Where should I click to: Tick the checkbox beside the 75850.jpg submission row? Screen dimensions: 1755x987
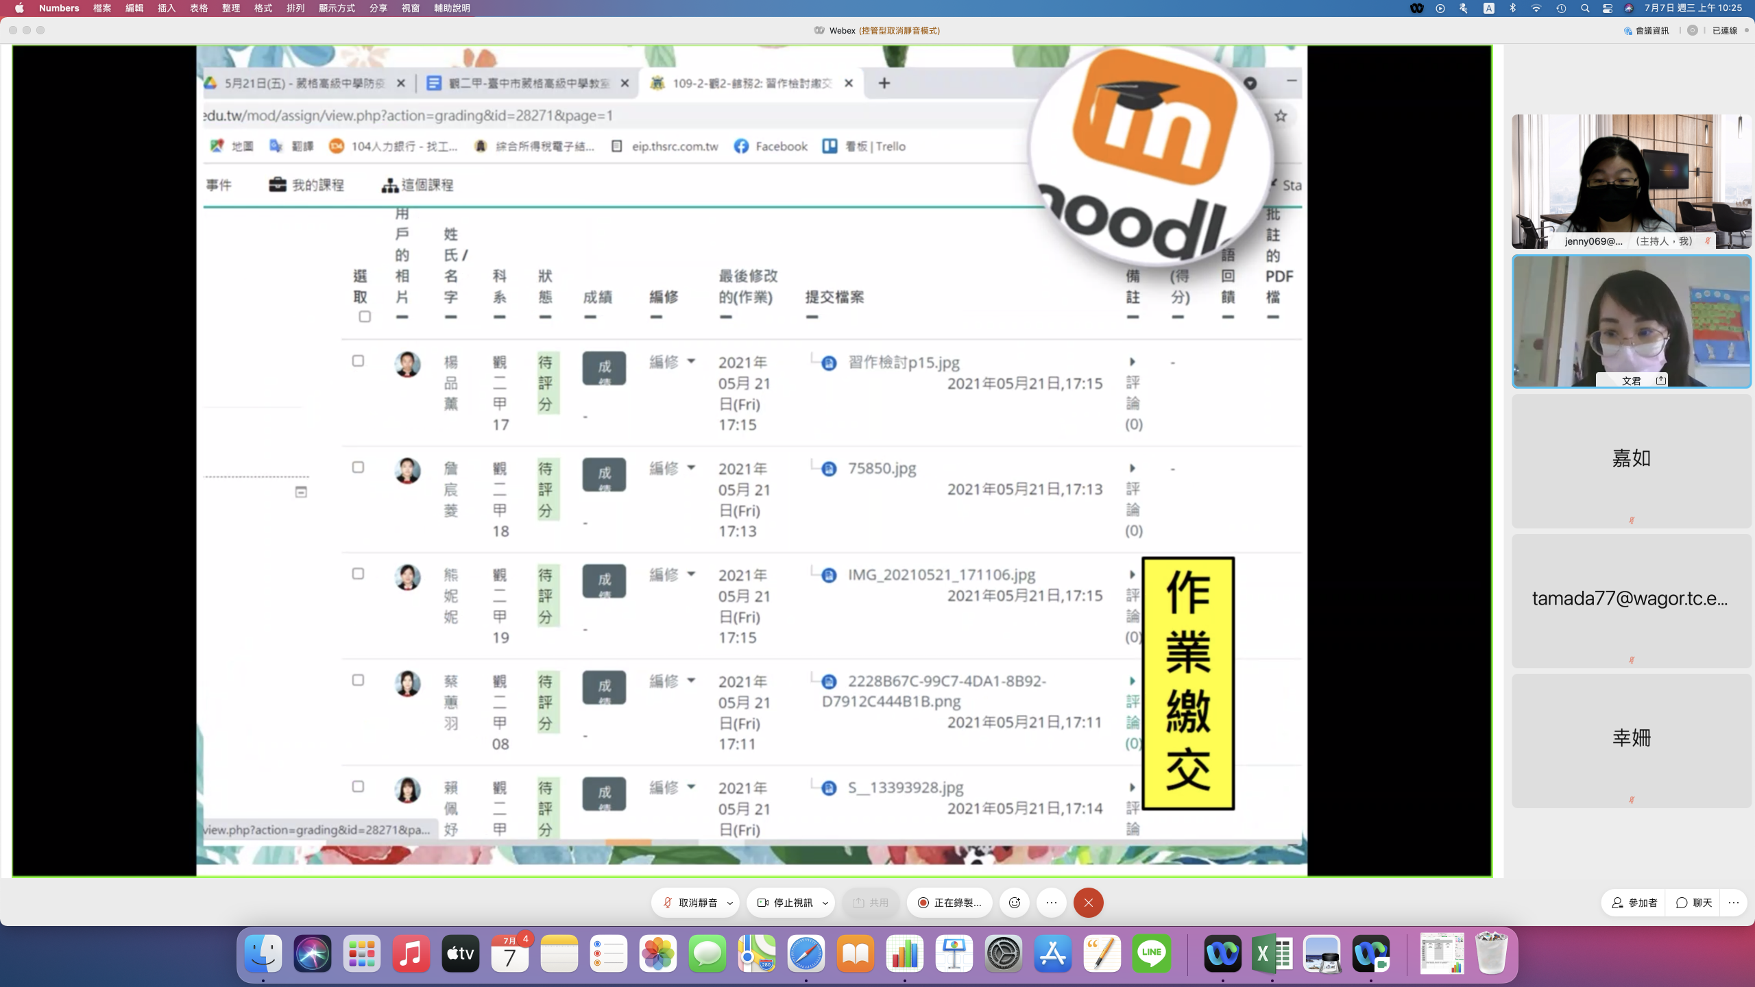pos(358,467)
